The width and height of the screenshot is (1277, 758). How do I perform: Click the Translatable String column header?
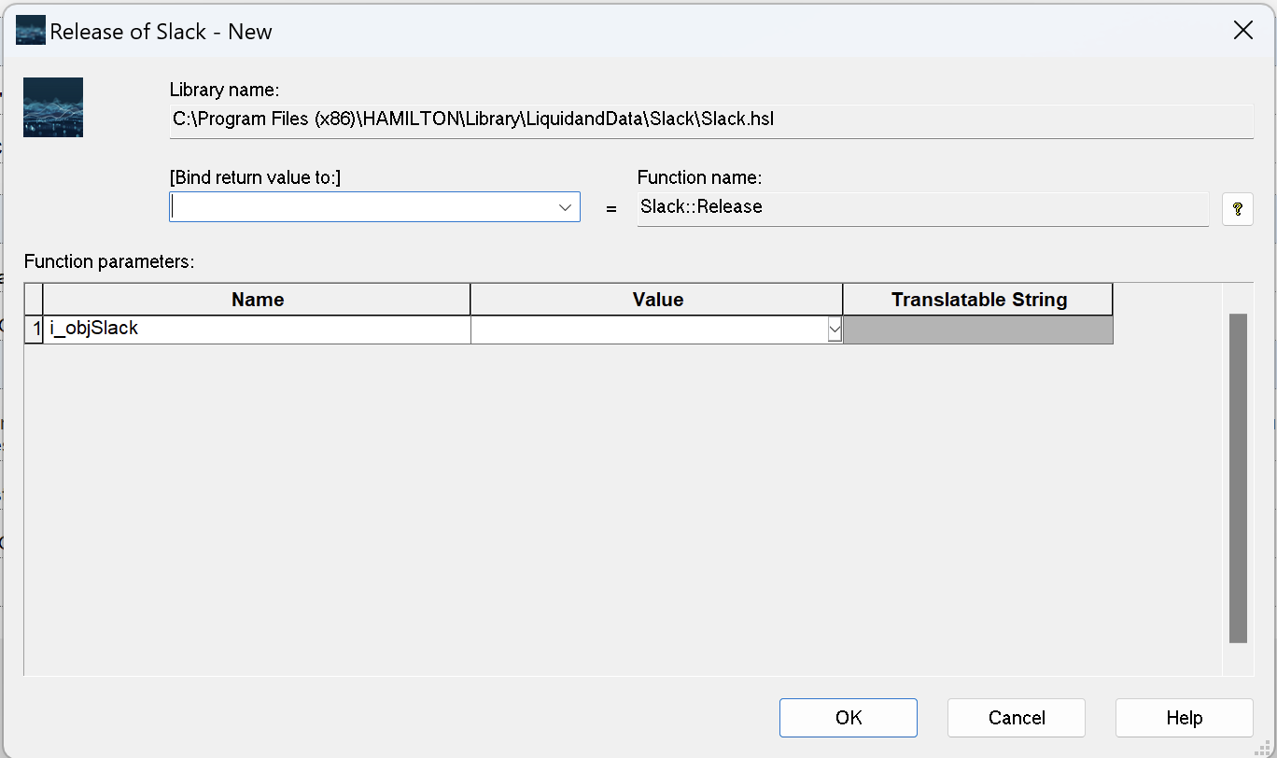tap(978, 300)
